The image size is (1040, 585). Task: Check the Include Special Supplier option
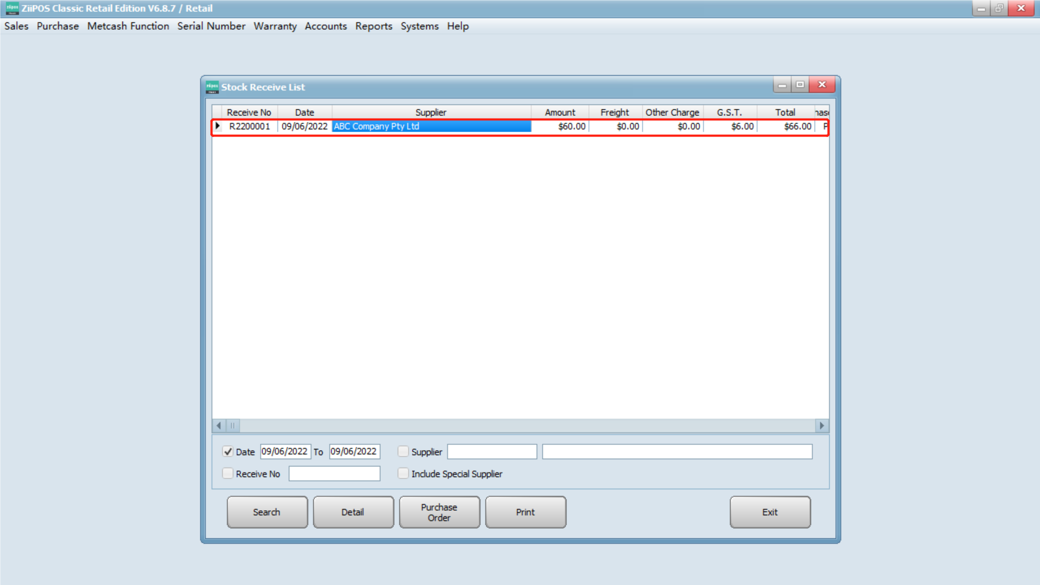point(403,473)
